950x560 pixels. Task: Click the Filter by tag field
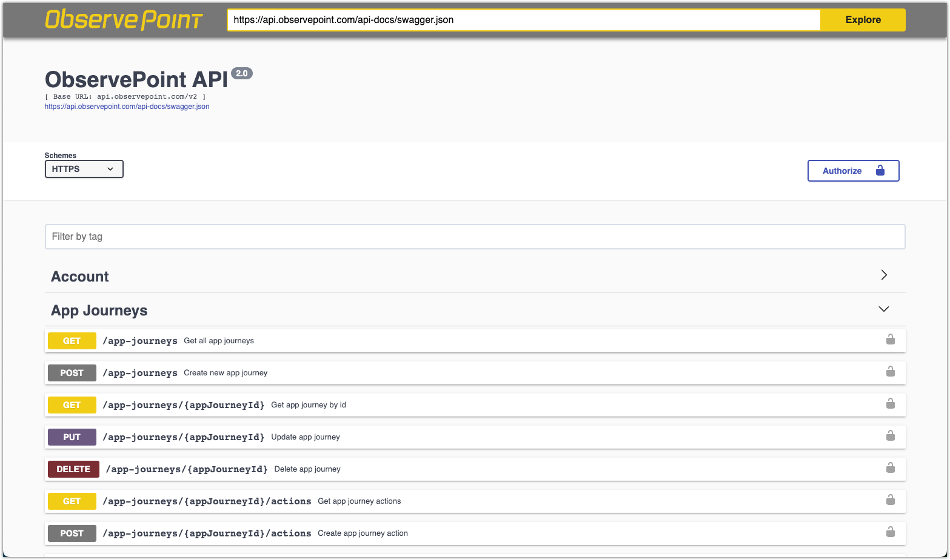(x=475, y=237)
